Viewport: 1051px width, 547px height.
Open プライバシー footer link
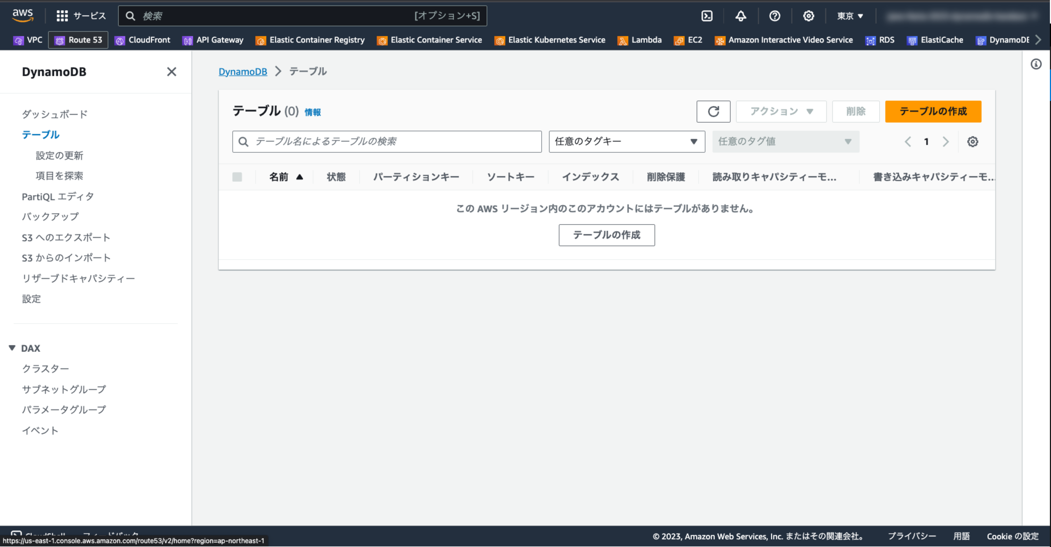(x=912, y=536)
